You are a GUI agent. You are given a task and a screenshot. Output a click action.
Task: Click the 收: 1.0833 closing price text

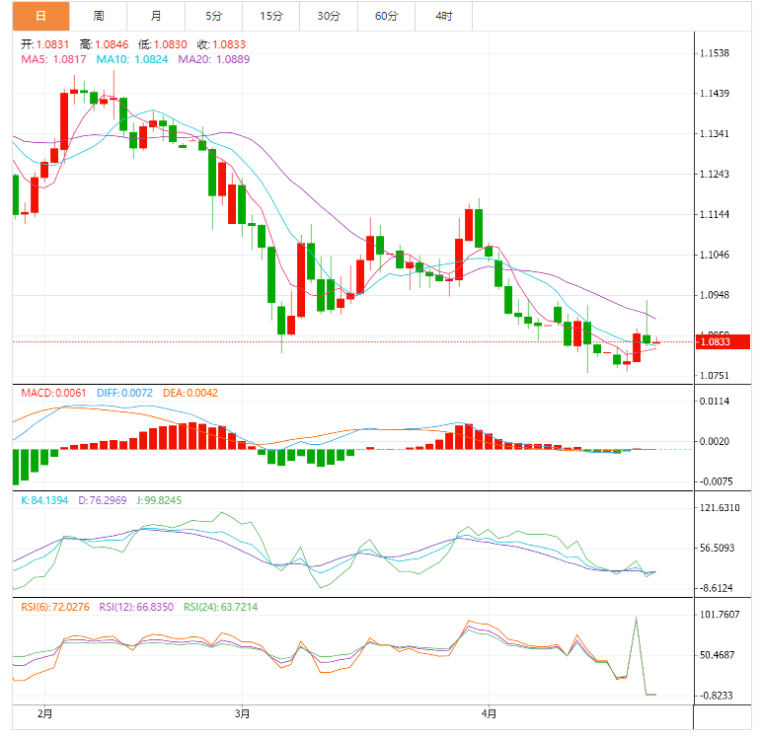[221, 44]
